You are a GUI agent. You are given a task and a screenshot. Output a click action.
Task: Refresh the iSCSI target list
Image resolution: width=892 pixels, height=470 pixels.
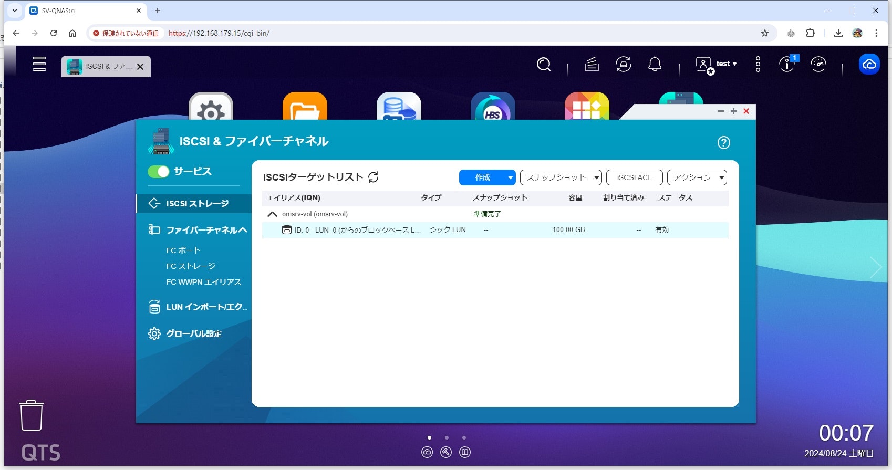pos(374,177)
